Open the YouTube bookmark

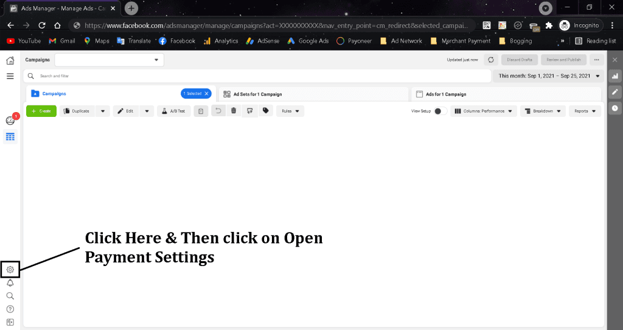pos(24,41)
